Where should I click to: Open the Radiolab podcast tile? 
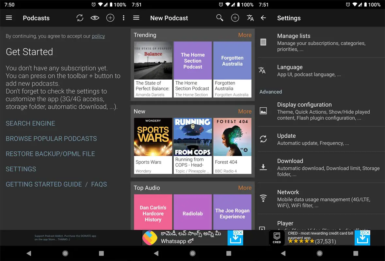[x=193, y=212]
